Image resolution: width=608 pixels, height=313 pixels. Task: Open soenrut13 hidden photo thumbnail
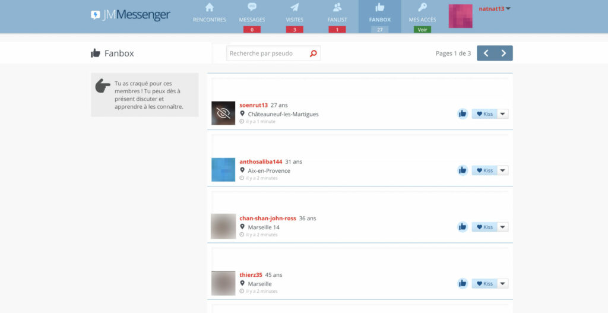(x=223, y=113)
